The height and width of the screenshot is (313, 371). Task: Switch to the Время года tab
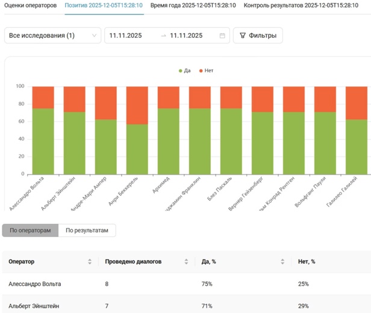[x=193, y=5]
